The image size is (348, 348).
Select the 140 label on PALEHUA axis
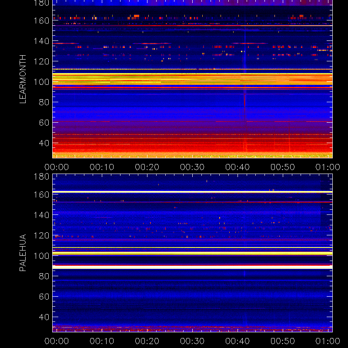pos(41,215)
